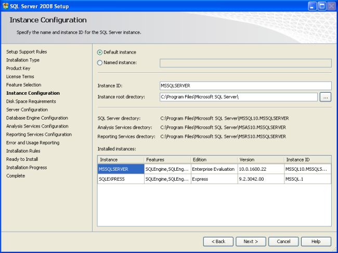Open the browse (...) directory button
Viewport: 338px width, 253px height.
click(326, 97)
